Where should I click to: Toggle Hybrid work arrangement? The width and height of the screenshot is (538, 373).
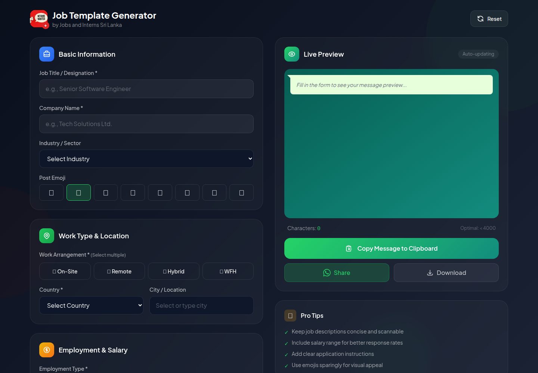(174, 271)
